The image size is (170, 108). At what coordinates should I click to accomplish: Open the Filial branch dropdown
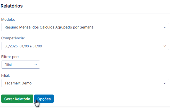[85, 83]
